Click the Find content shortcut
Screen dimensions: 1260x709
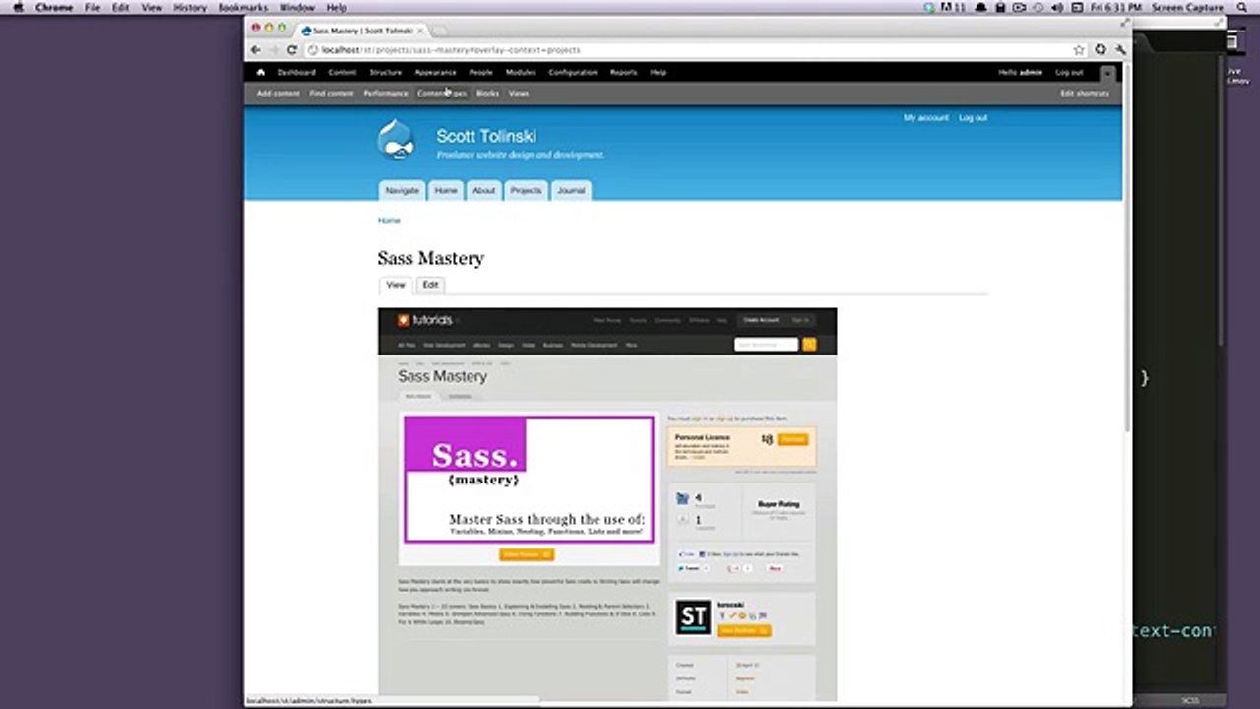point(332,94)
